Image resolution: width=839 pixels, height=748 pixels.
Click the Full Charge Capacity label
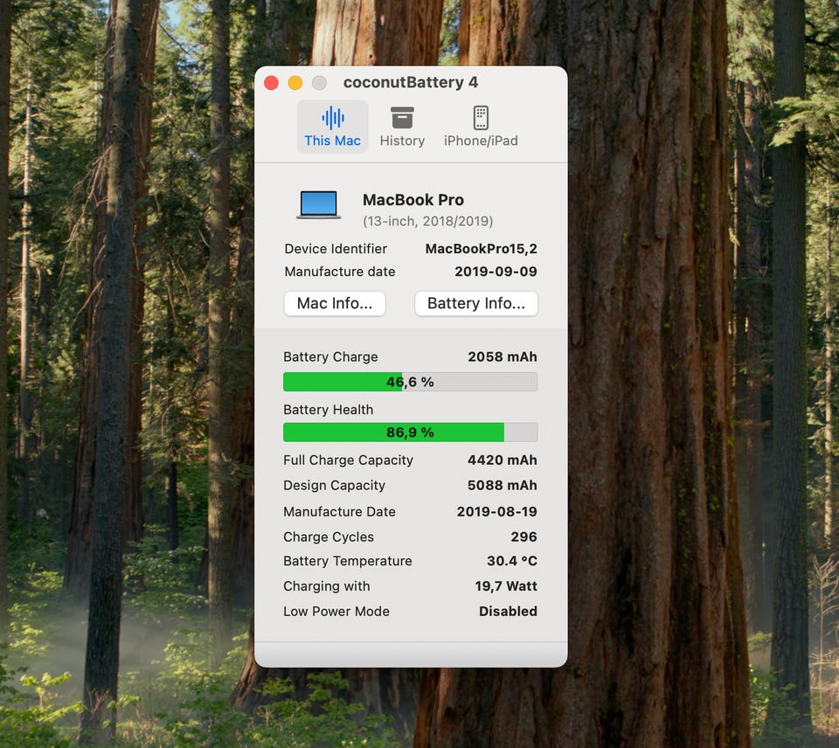pyautogui.click(x=349, y=461)
